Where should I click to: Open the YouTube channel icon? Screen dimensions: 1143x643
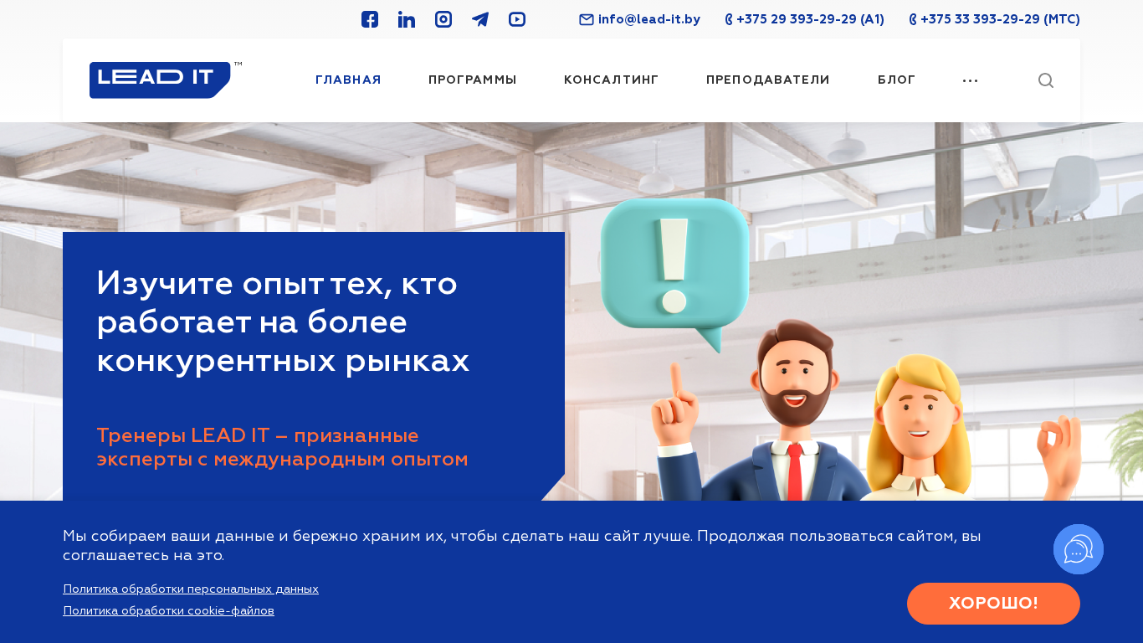517,19
